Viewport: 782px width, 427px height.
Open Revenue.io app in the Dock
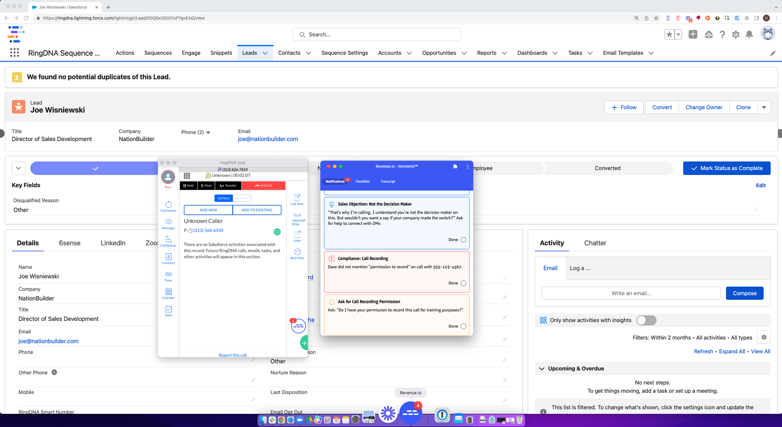[x=411, y=413]
